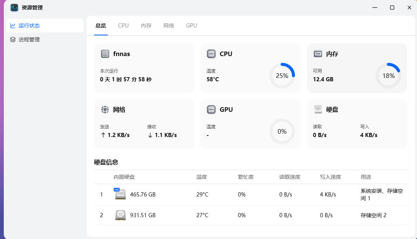
Task: Click the CPU 25% usage ring
Action: (282, 76)
